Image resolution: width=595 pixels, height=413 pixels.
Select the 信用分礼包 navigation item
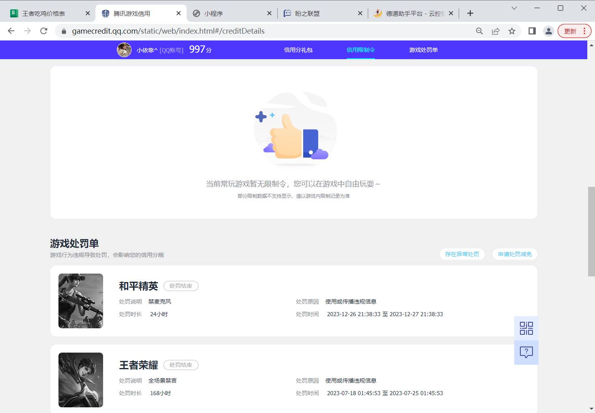click(298, 50)
